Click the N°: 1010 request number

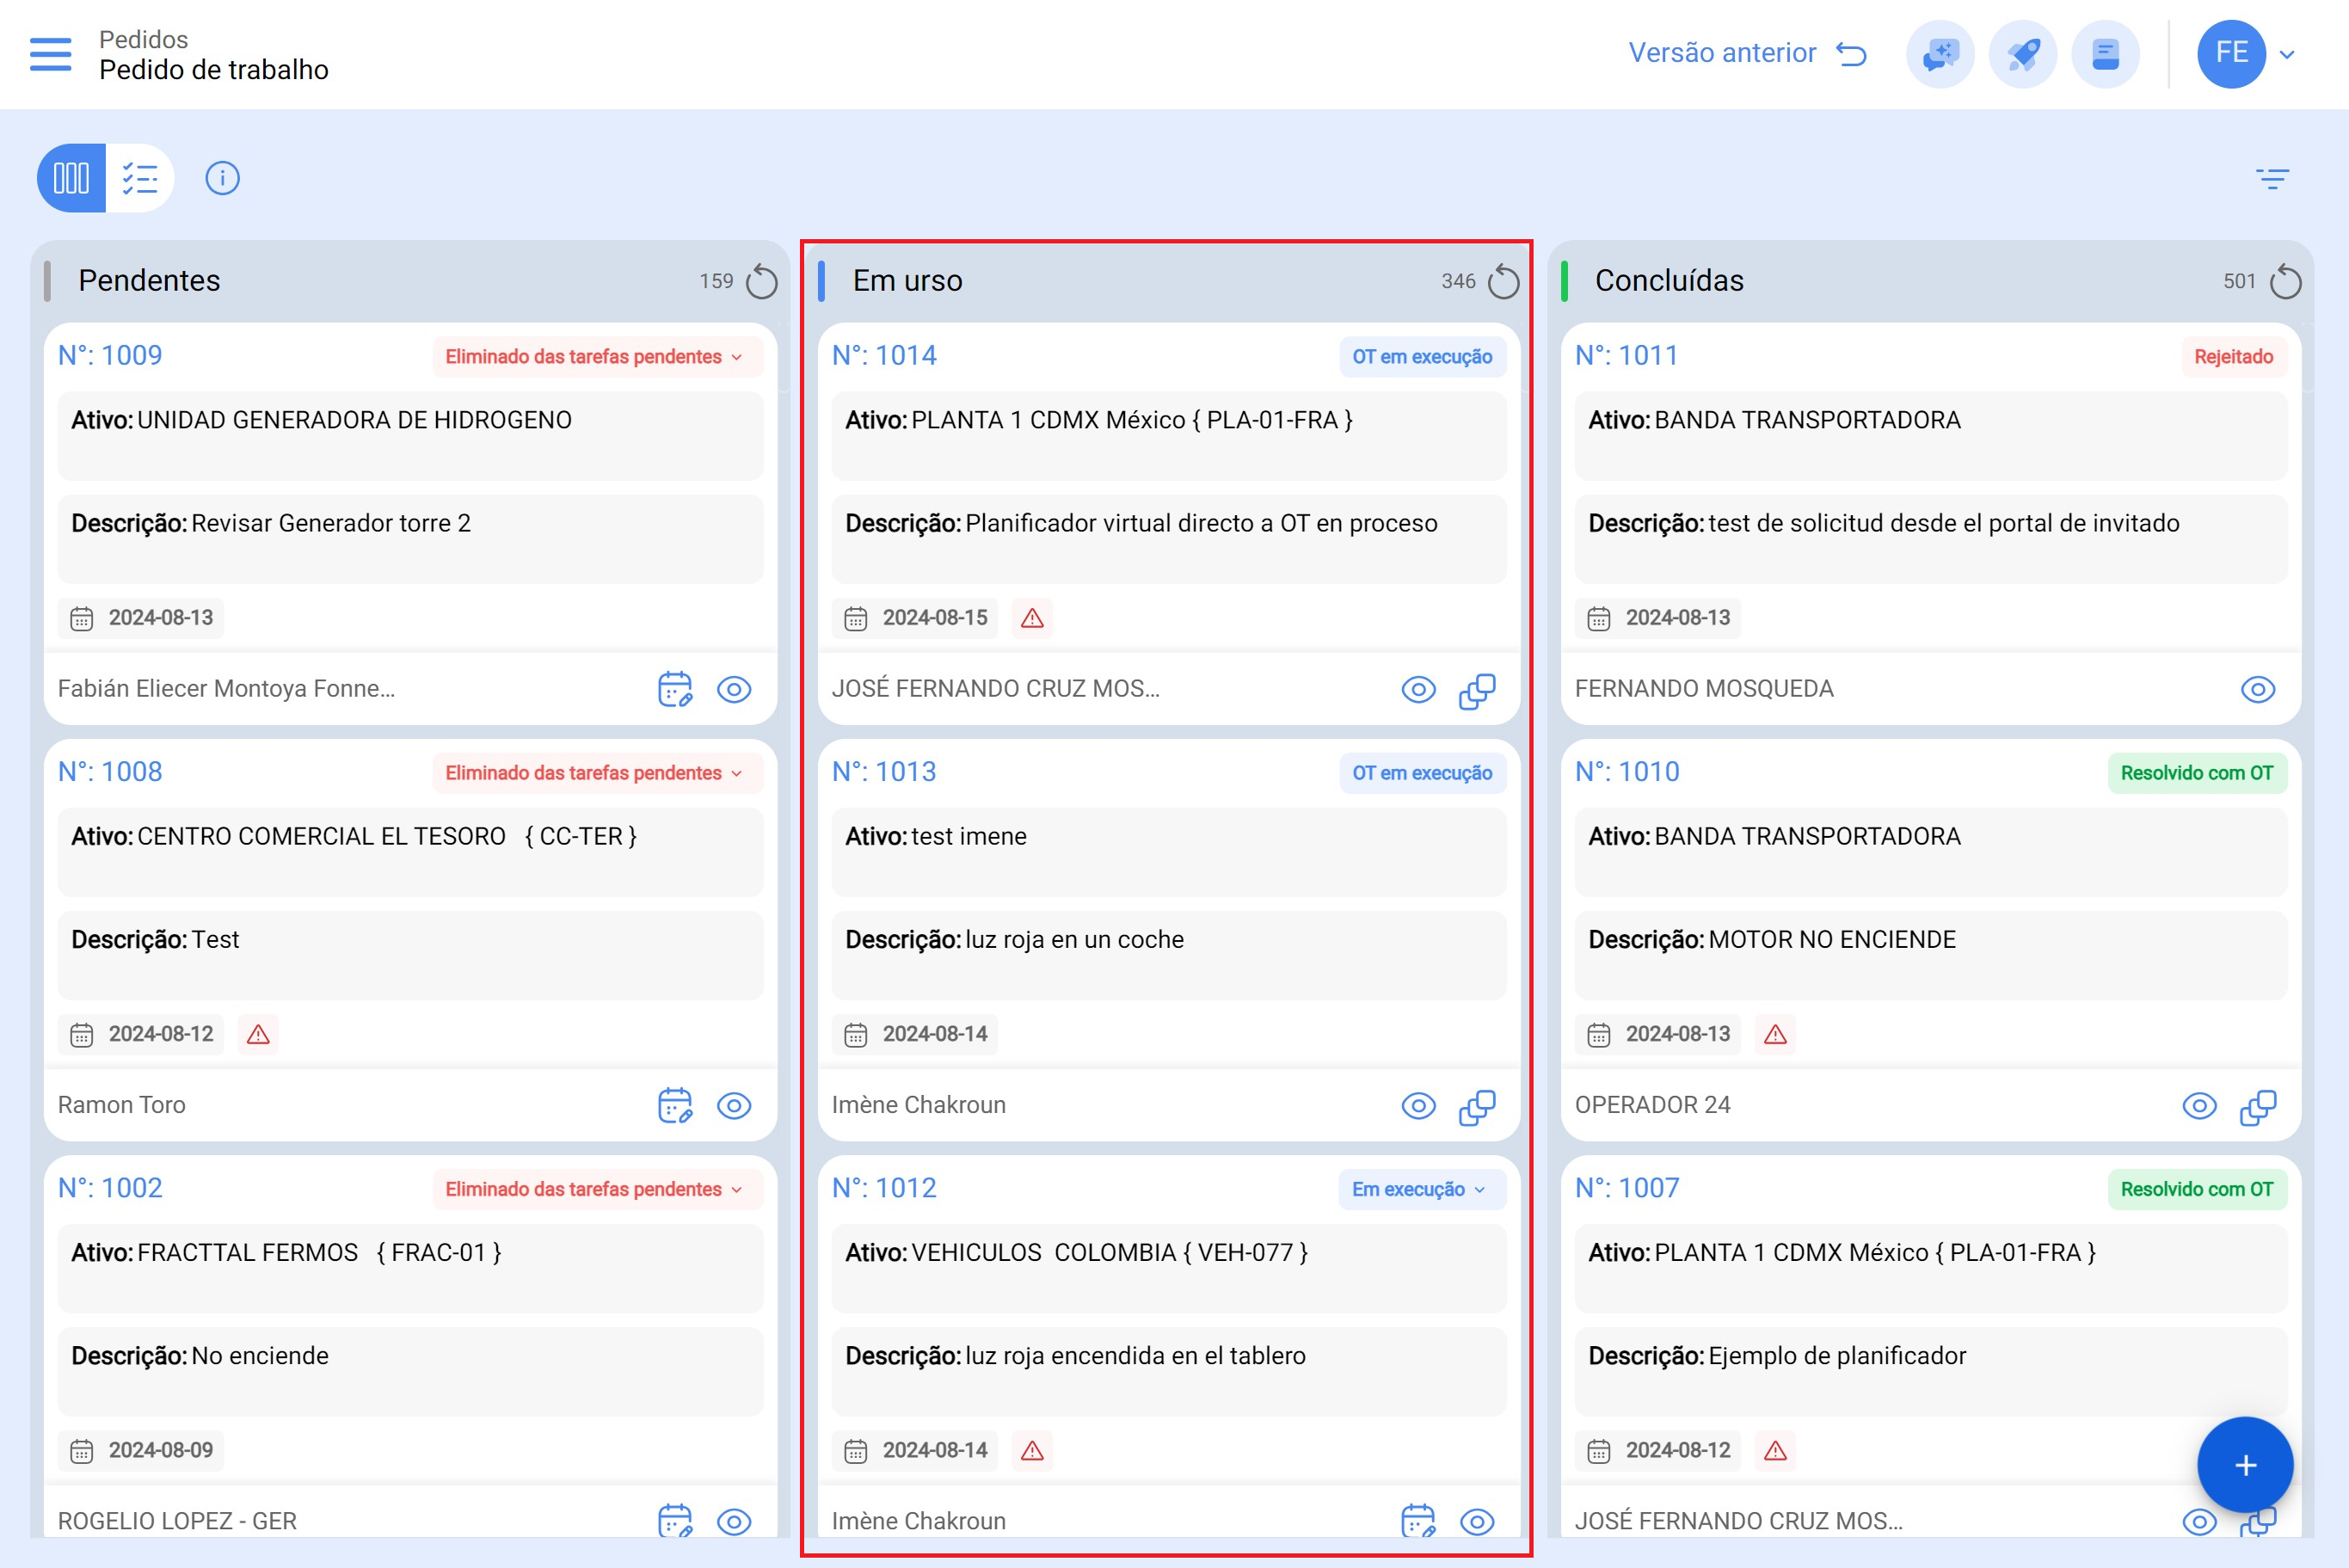1627,772
